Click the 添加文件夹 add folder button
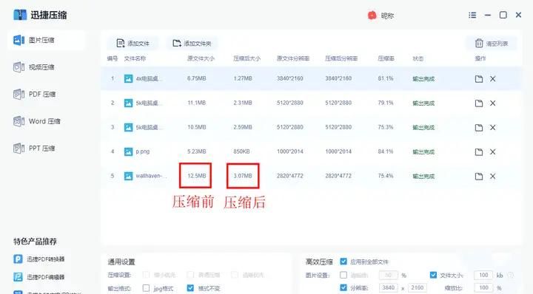The width and height of the screenshot is (533, 294). click(x=192, y=44)
